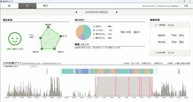The image size is (193, 102).
Task: Select the 日 tab
Action: [27, 6]
